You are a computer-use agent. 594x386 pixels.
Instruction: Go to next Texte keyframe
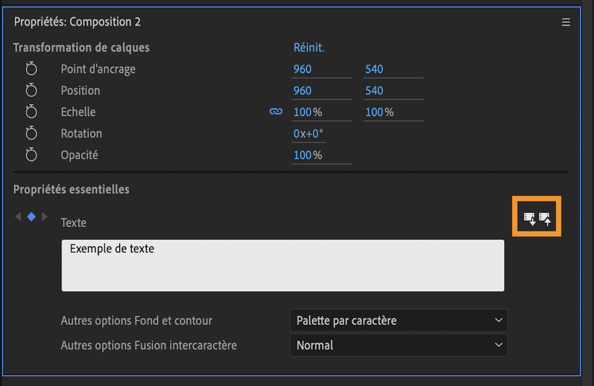point(44,217)
